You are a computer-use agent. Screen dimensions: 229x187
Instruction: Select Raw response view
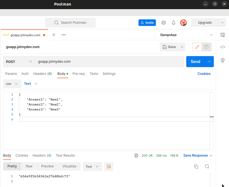click(x=29, y=166)
